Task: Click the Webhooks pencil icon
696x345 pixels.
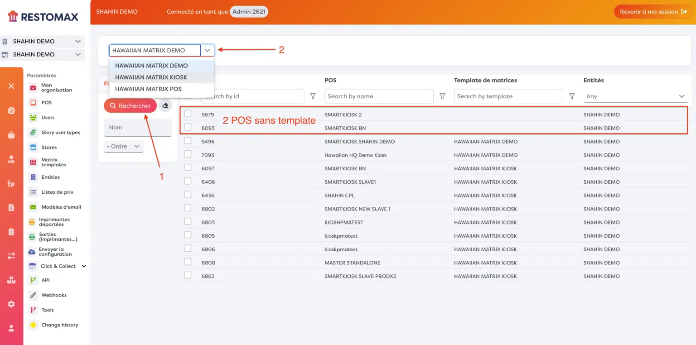Action: click(x=33, y=295)
